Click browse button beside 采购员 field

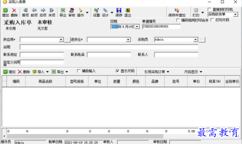(202, 40)
